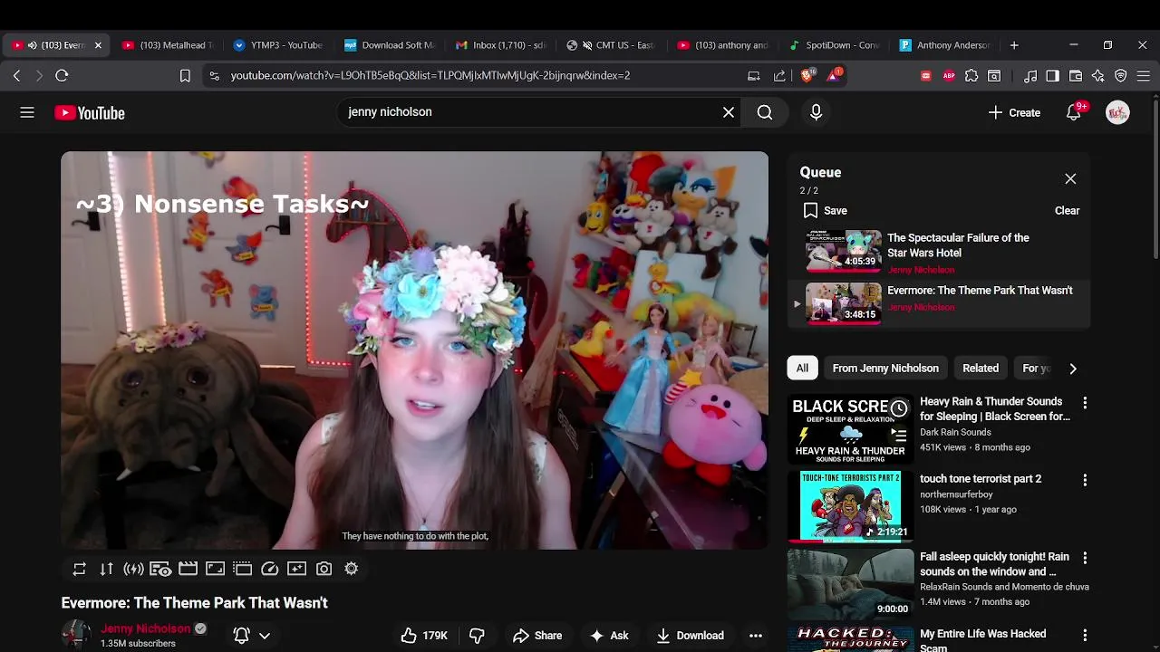Take a screenshot with the camera icon
Screen dimensions: 1160x652
click(x=324, y=569)
